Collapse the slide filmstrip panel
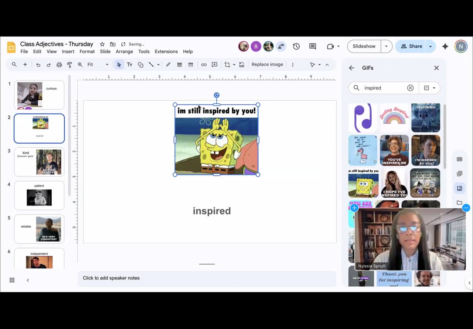The width and height of the screenshot is (473, 329). tap(28, 280)
